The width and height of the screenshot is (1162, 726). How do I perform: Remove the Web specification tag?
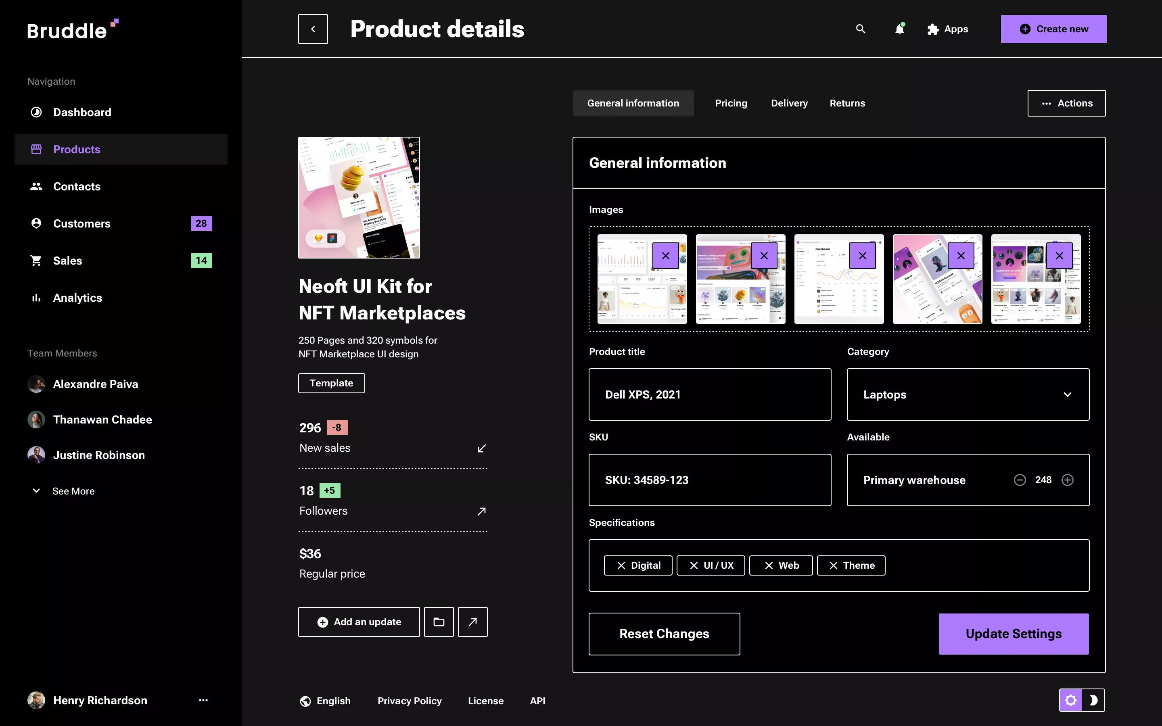(769, 565)
